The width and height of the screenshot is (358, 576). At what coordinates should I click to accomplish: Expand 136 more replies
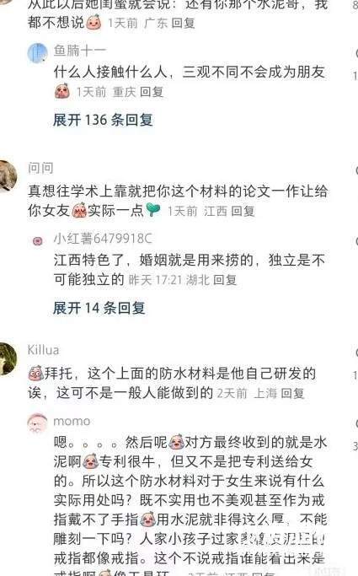(103, 120)
